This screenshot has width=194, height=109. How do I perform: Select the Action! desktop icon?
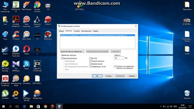pos(48,21)
